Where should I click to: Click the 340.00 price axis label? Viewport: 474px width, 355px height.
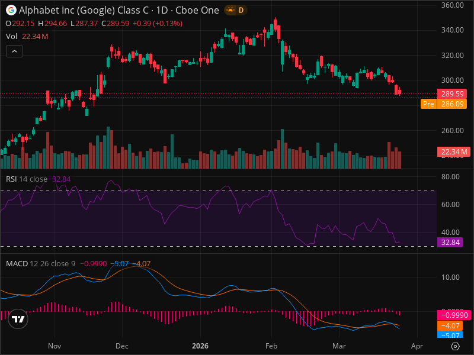coord(452,30)
